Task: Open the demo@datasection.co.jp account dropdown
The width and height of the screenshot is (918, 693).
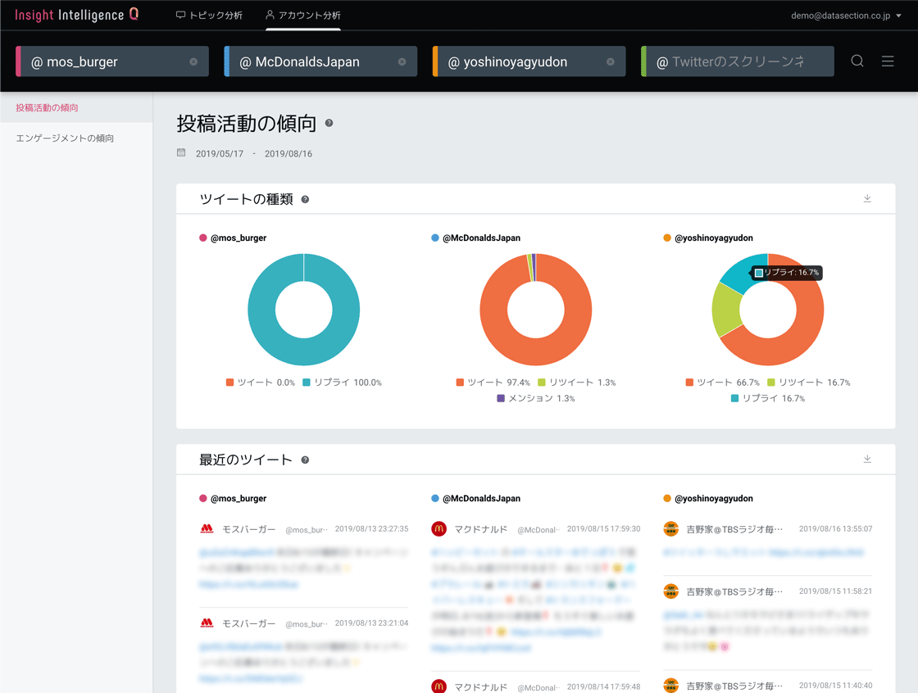Action: click(846, 16)
